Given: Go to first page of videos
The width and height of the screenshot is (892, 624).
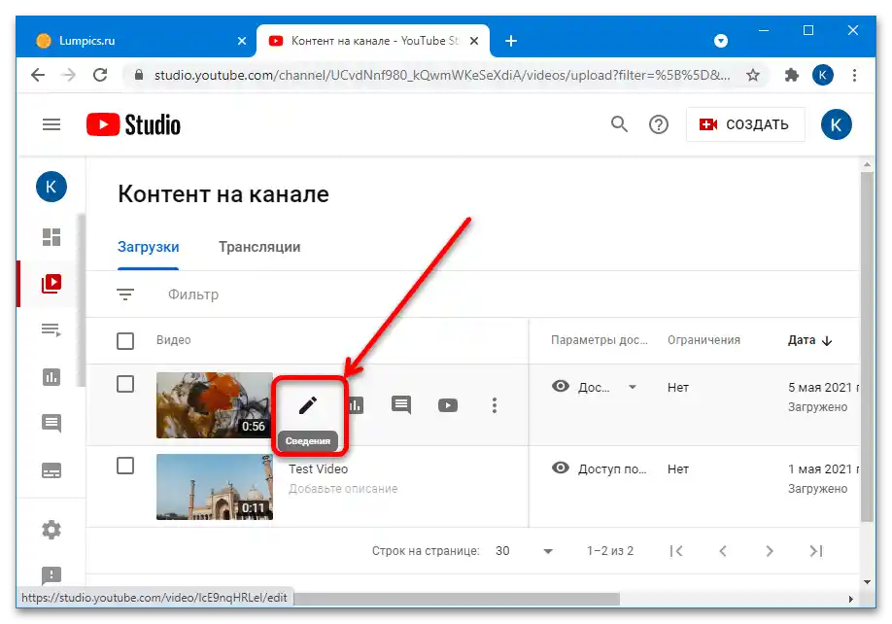Looking at the screenshot, I should pos(676,551).
